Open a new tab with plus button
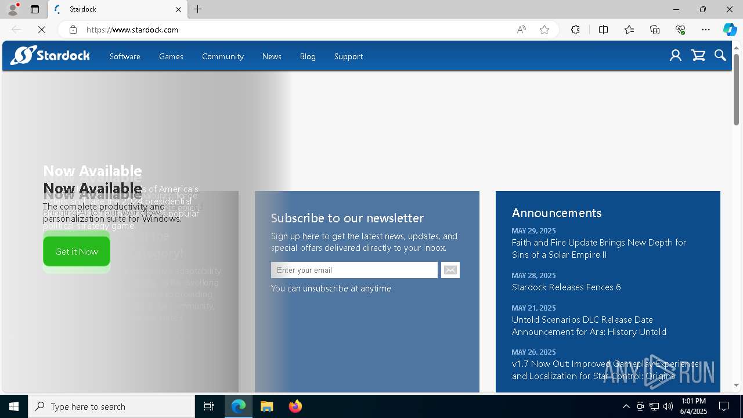Viewport: 743px width, 418px height. [x=198, y=9]
